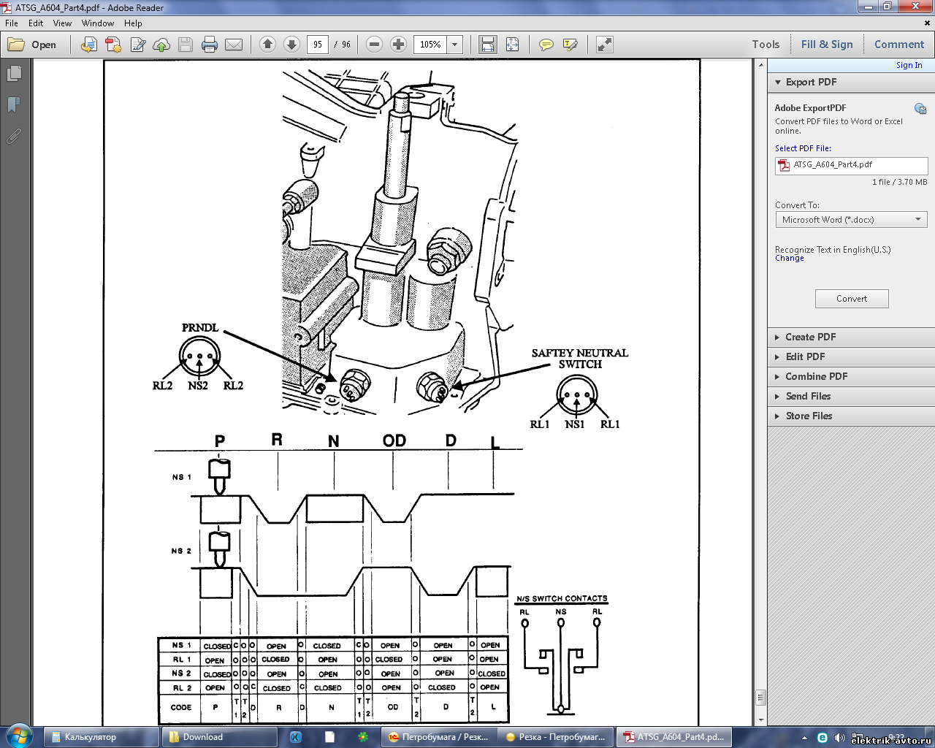Select the ATSG_A604_Part4.pdf file entry
935x748 pixels.
(851, 165)
